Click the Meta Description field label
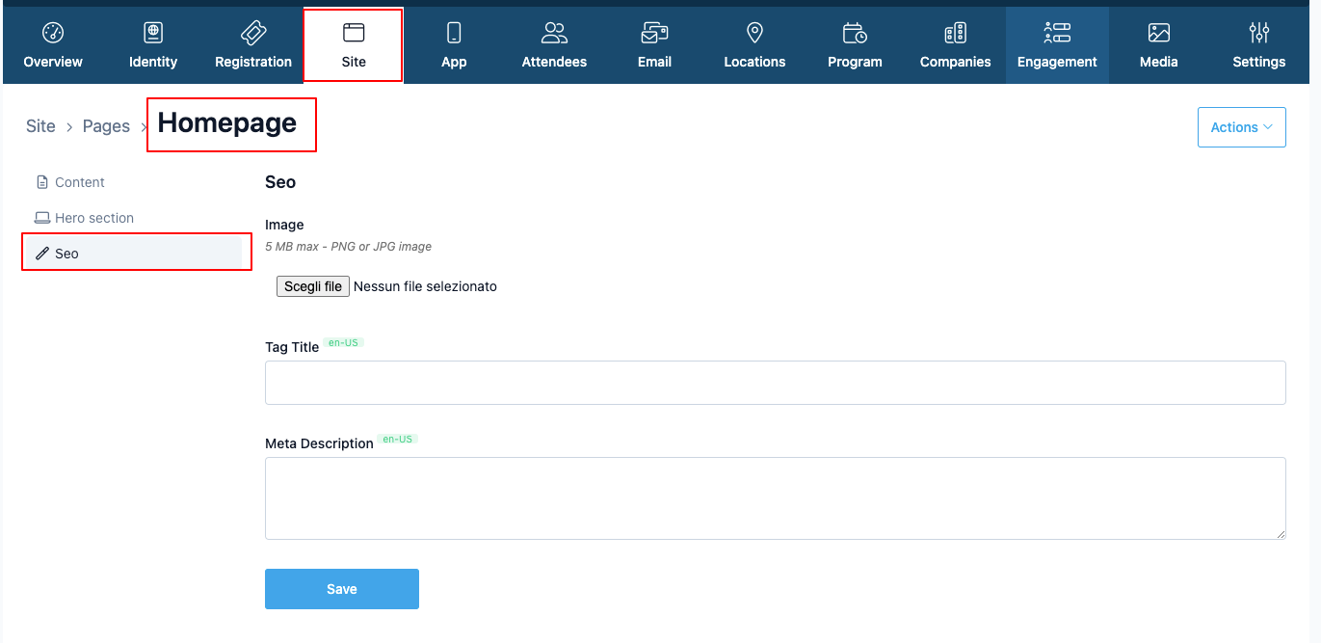 click(319, 443)
